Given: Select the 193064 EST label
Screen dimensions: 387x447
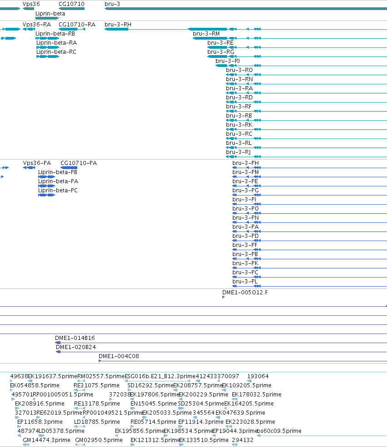Looking at the screenshot, I should point(258,376).
